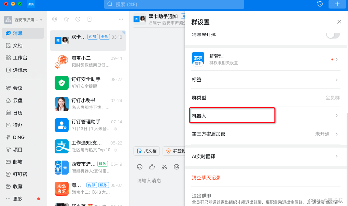Show starred conversations star icon
The image size is (348, 206).
tap(66, 19)
